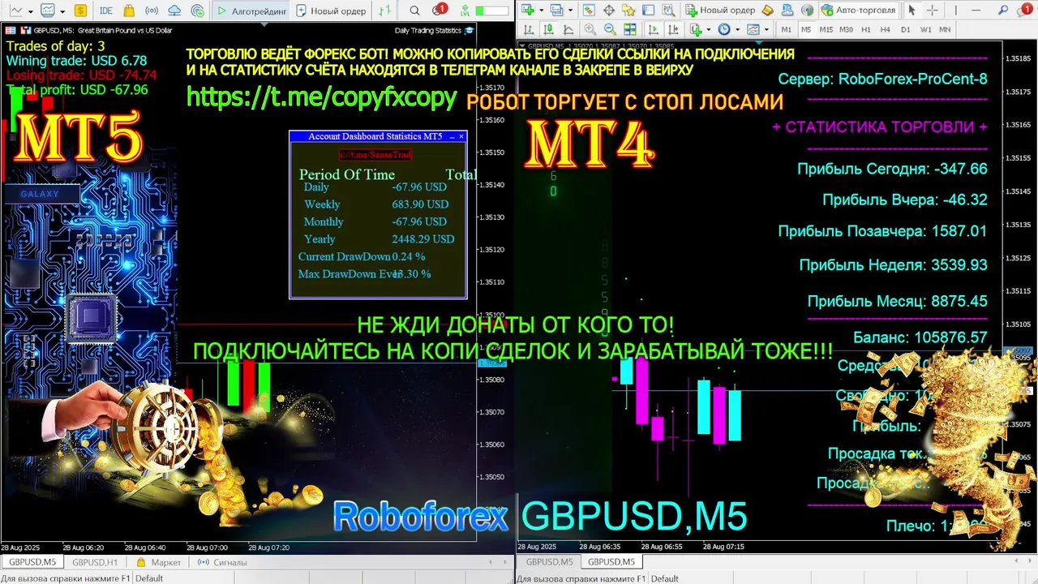This screenshot has width=1038, height=584.
Task: Open the Market shopping bag icon in MT5 toolbar
Action: [129, 11]
